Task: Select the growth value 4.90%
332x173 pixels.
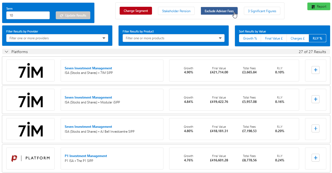Action: [188, 72]
